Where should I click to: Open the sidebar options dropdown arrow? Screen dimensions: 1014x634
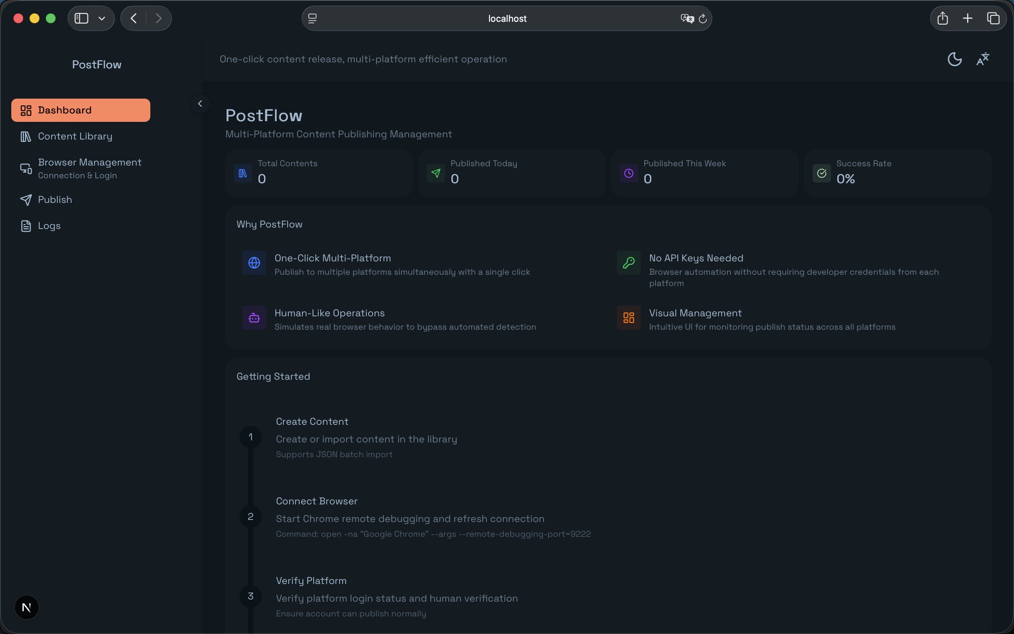[x=101, y=18]
